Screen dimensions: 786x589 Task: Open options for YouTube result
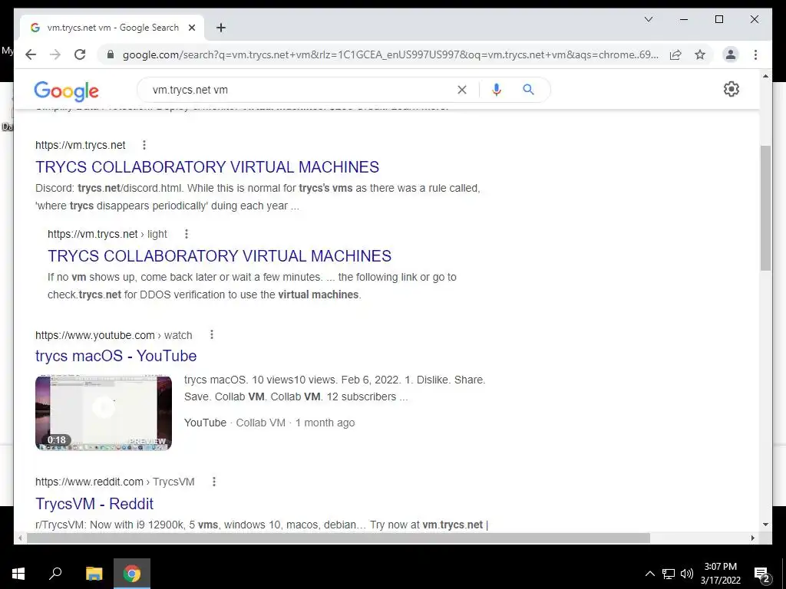(x=212, y=334)
